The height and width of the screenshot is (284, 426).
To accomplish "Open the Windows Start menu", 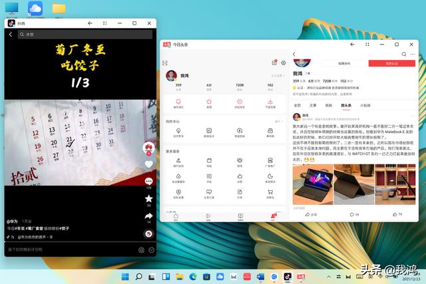I will (x=124, y=276).
